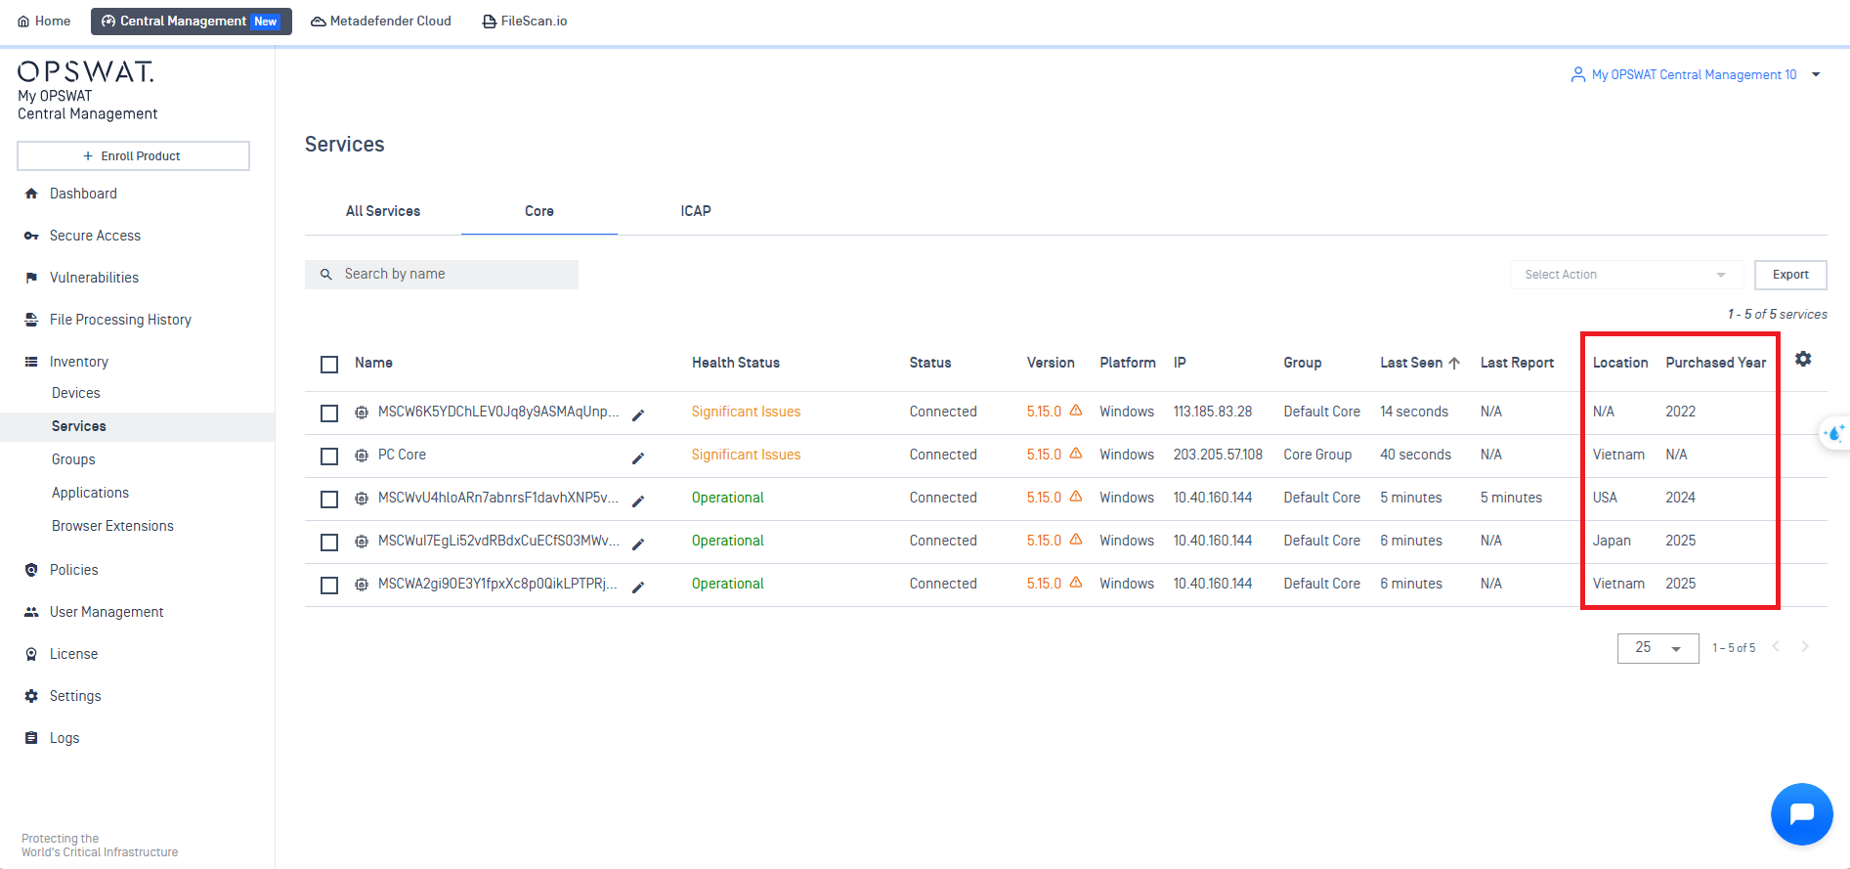Open Logs page in sidebar
1850x869 pixels.
[x=65, y=738]
